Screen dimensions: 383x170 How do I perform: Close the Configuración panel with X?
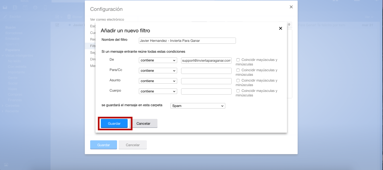click(291, 7)
